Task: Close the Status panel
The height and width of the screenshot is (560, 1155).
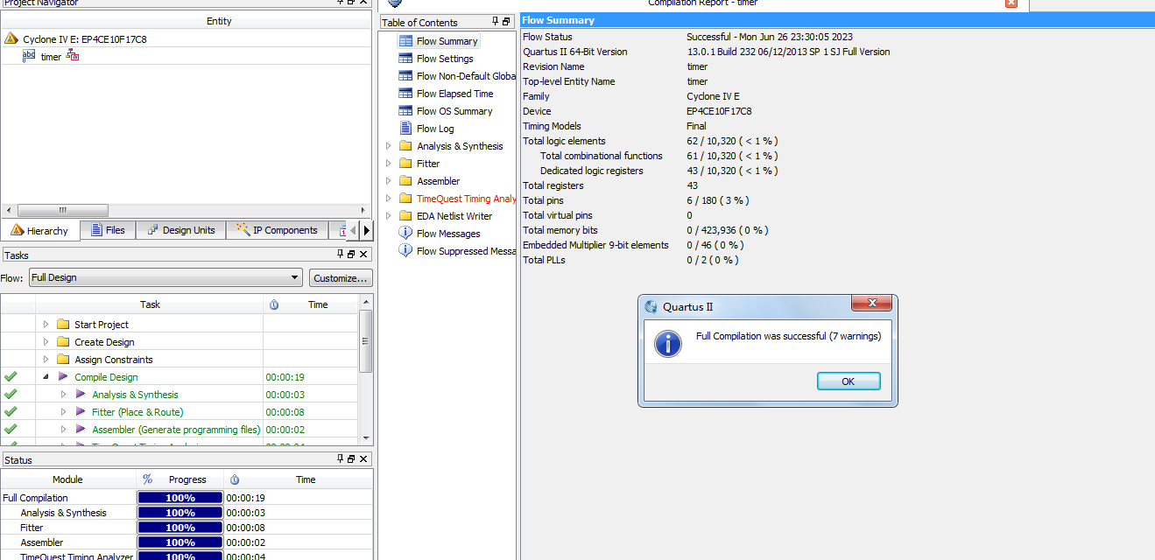Action: coord(363,459)
